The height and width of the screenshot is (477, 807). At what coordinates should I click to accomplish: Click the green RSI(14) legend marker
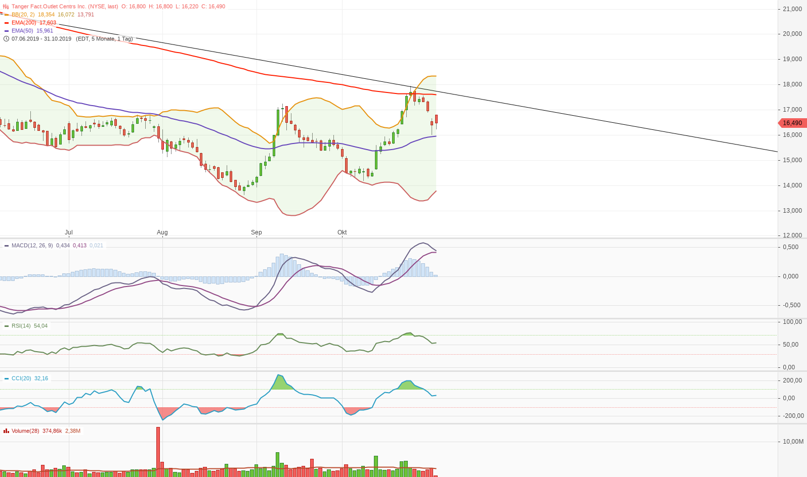[7, 326]
